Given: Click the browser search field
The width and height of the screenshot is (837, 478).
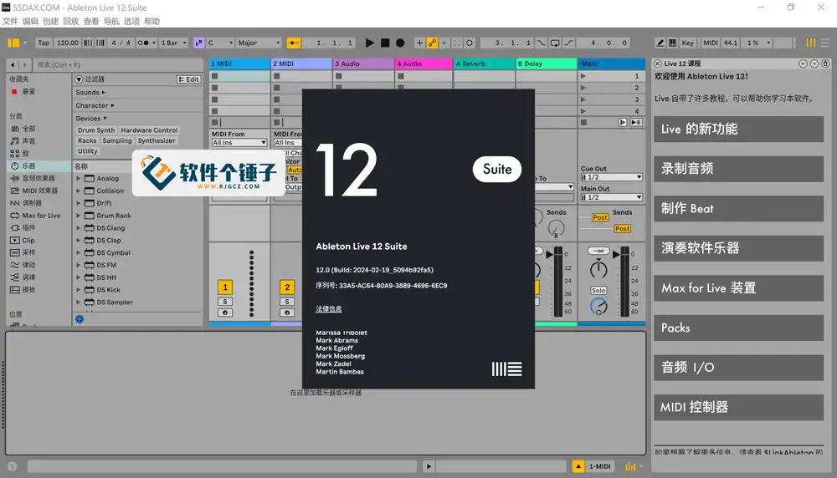Looking at the screenshot, I should click(x=117, y=64).
